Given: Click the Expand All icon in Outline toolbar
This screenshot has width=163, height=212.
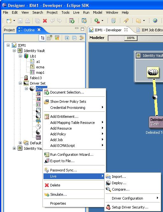Looking at the screenshot, I should 67,38.
